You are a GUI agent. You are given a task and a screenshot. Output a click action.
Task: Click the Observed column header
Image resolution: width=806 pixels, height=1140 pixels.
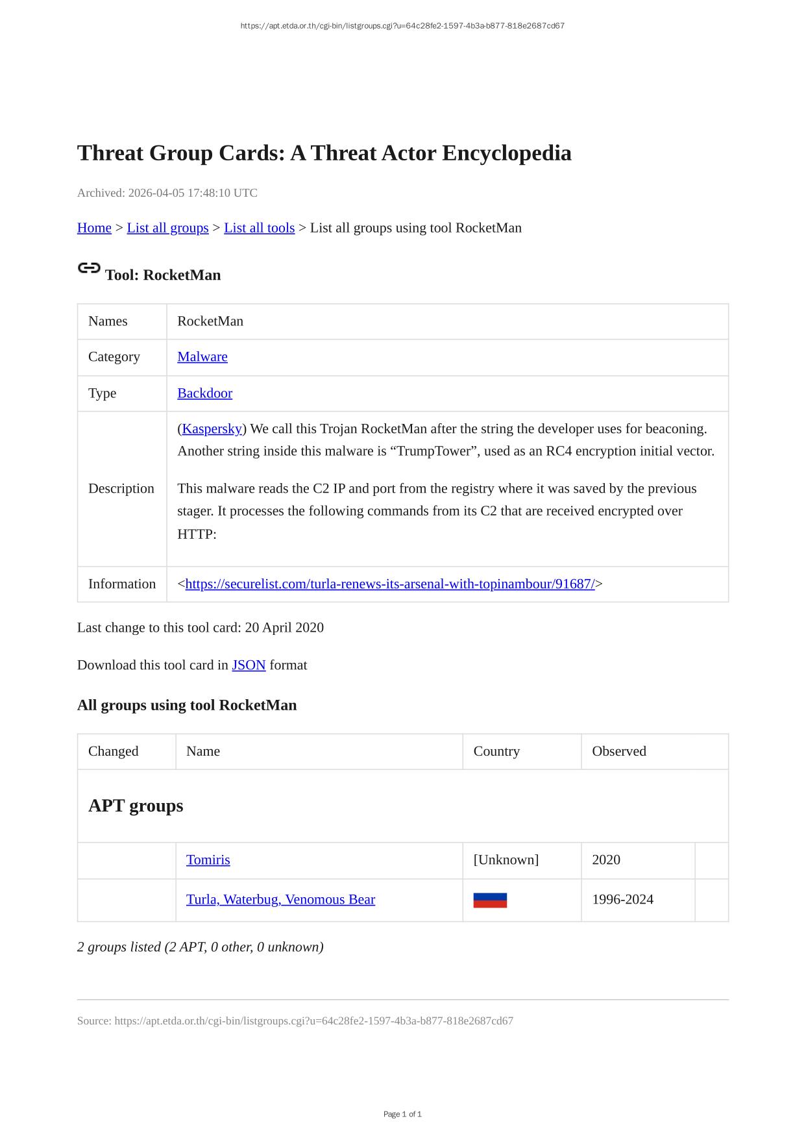(x=619, y=751)
